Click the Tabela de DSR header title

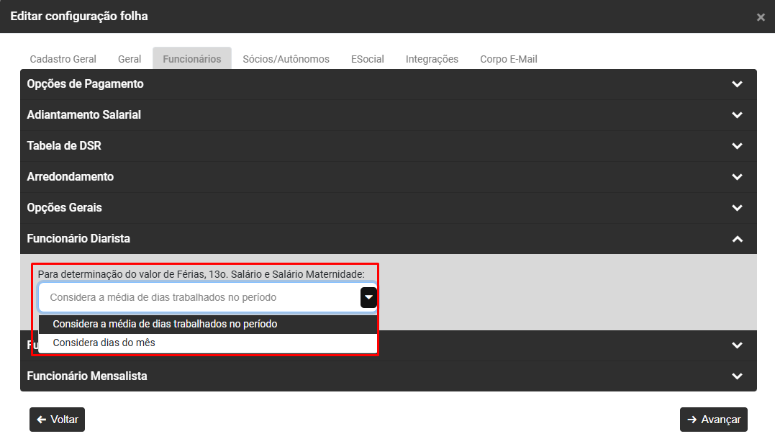click(64, 146)
